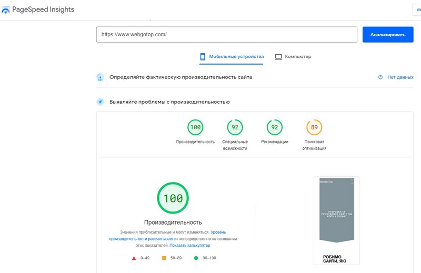Click the green circle 90–100 legend icon

click(196, 258)
